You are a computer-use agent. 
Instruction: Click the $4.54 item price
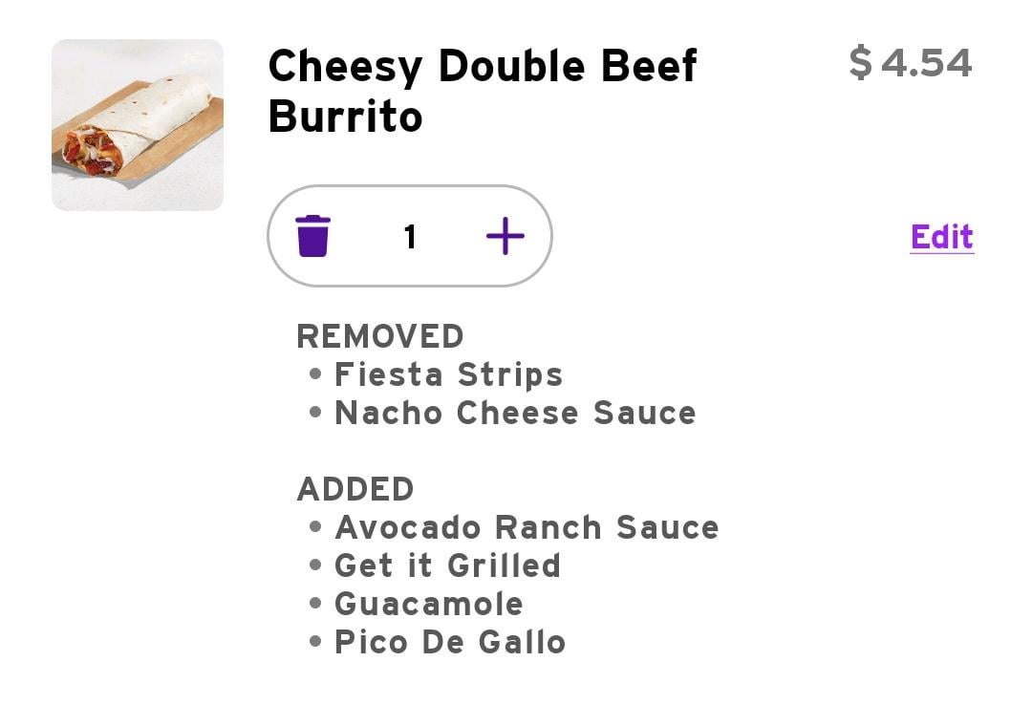coord(911,63)
